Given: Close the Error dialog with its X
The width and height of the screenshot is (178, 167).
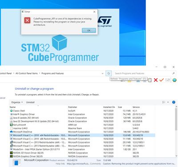Looking at the screenshot, I should point(94,12).
